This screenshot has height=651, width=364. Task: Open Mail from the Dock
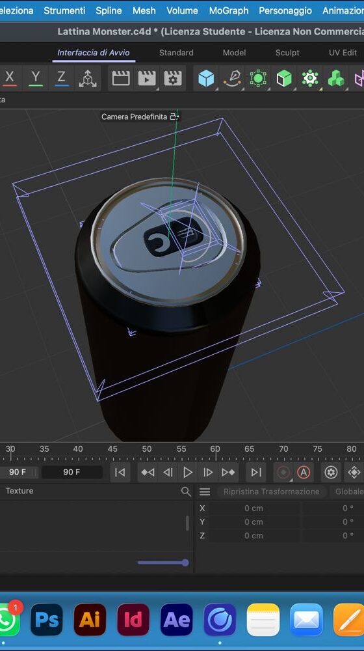pos(306,620)
